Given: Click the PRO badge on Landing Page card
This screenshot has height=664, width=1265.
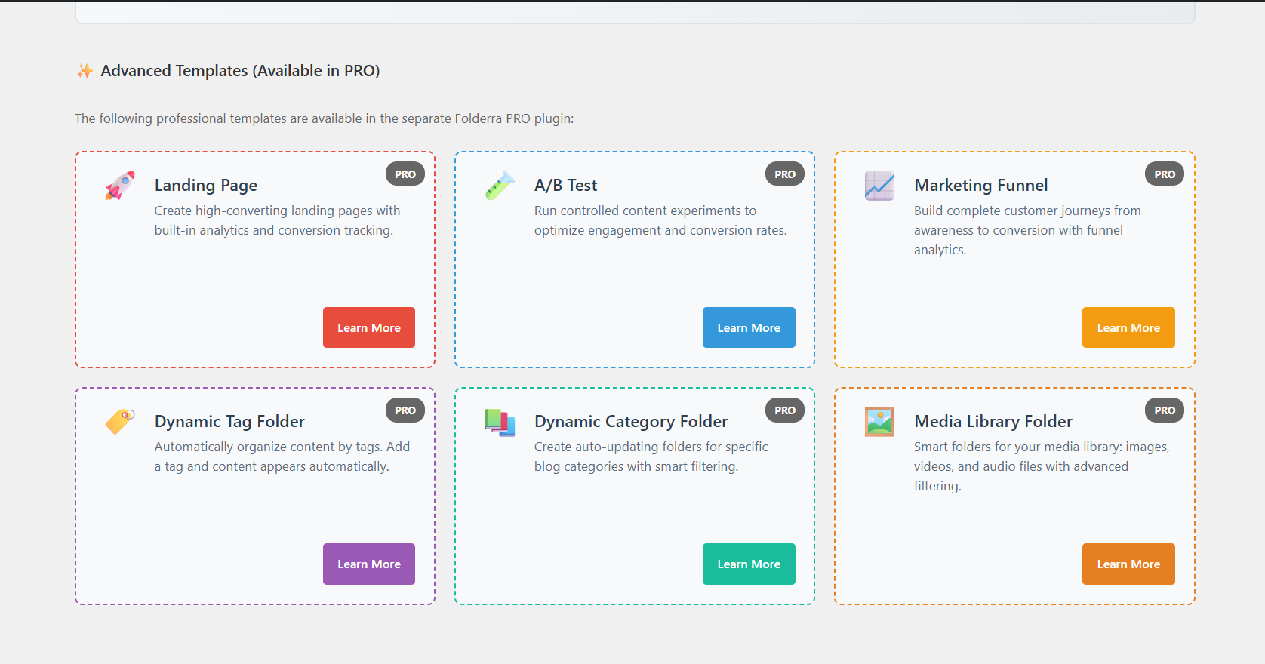Looking at the screenshot, I should (x=405, y=174).
